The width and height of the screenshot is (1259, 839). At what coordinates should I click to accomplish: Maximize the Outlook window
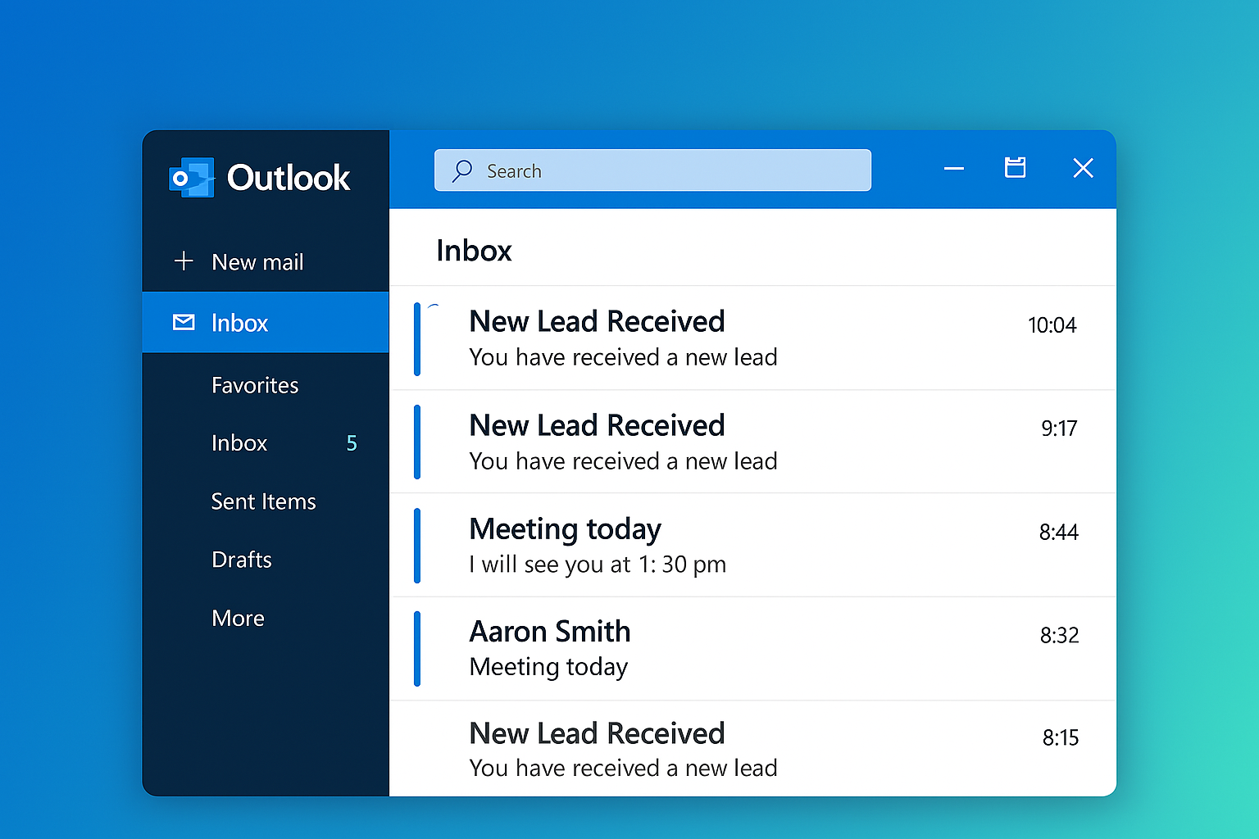[1015, 168]
